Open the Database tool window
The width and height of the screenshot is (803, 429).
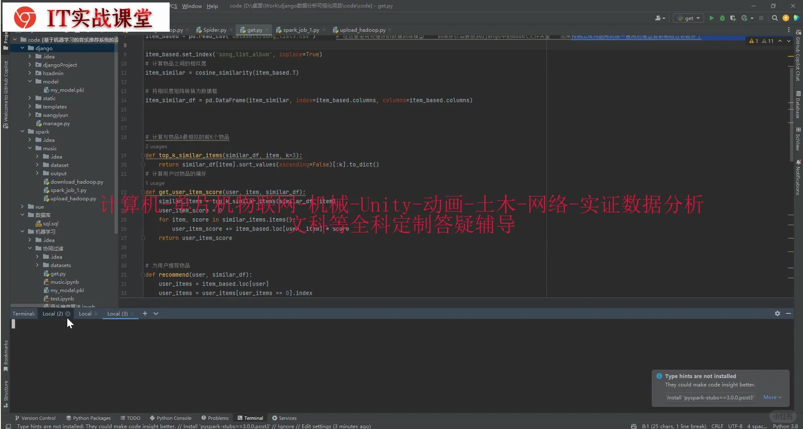(x=798, y=105)
